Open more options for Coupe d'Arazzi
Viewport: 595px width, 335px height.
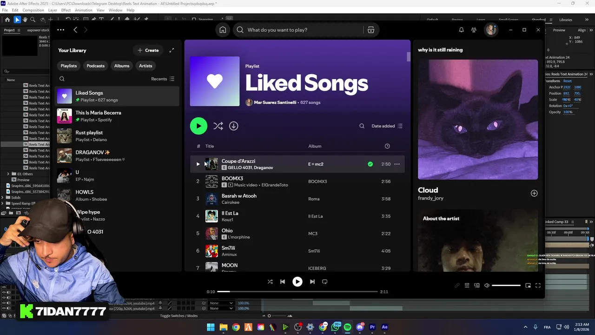397,164
